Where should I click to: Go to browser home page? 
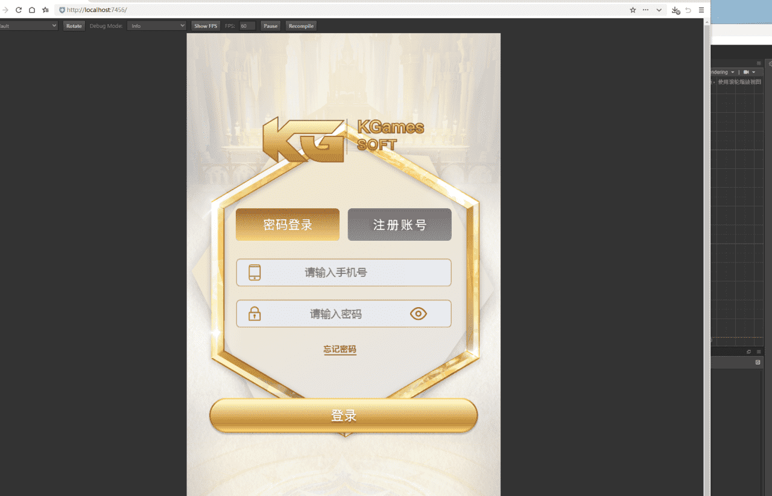32,10
